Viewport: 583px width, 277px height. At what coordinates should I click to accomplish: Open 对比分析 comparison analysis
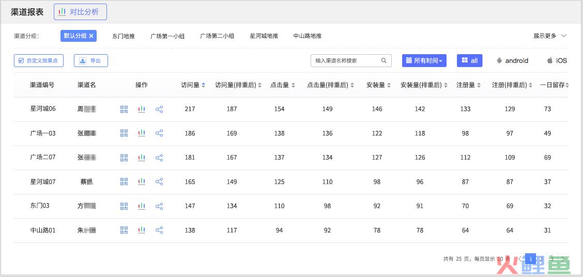coord(80,12)
